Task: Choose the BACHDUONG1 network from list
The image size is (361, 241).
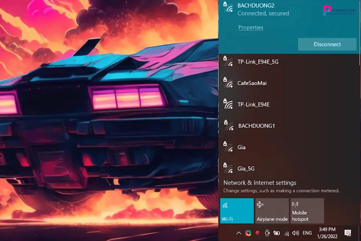Action: pyautogui.click(x=256, y=126)
